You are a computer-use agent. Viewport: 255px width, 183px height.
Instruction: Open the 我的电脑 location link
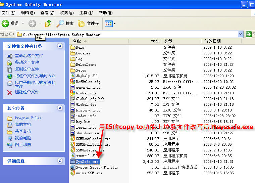(23, 138)
